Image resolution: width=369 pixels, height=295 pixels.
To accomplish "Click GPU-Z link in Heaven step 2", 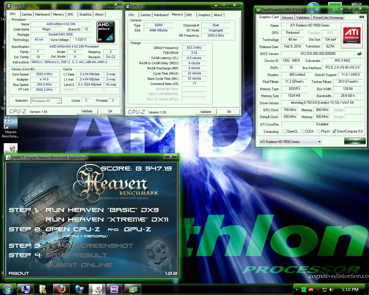I will pyautogui.click(x=138, y=229).
